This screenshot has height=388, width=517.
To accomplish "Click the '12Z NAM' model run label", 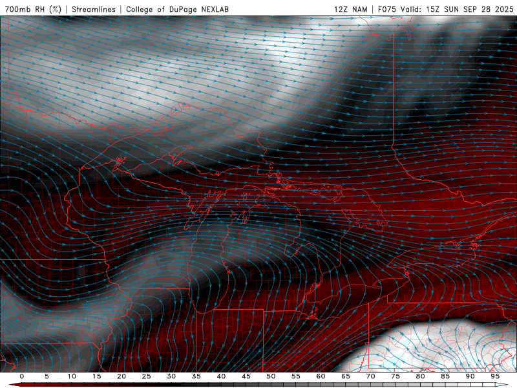I will point(350,9).
